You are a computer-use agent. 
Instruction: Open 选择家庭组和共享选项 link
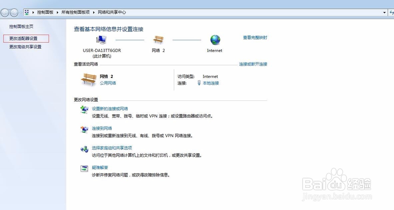112,148
